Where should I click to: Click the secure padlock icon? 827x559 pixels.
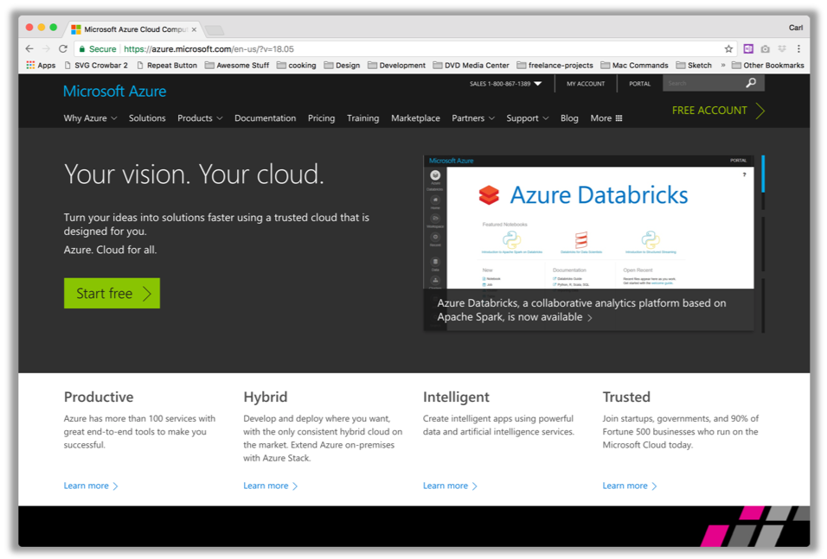(x=82, y=49)
